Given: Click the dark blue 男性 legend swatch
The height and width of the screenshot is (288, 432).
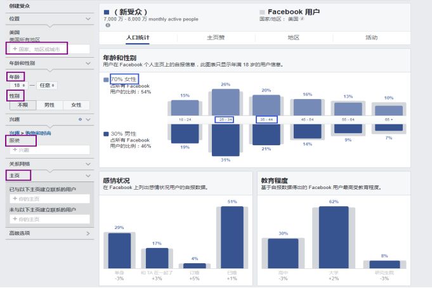Looking at the screenshot, I should coord(106,134).
